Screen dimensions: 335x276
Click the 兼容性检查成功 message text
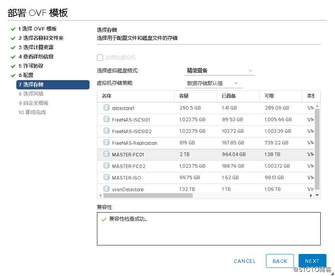(x=128, y=219)
